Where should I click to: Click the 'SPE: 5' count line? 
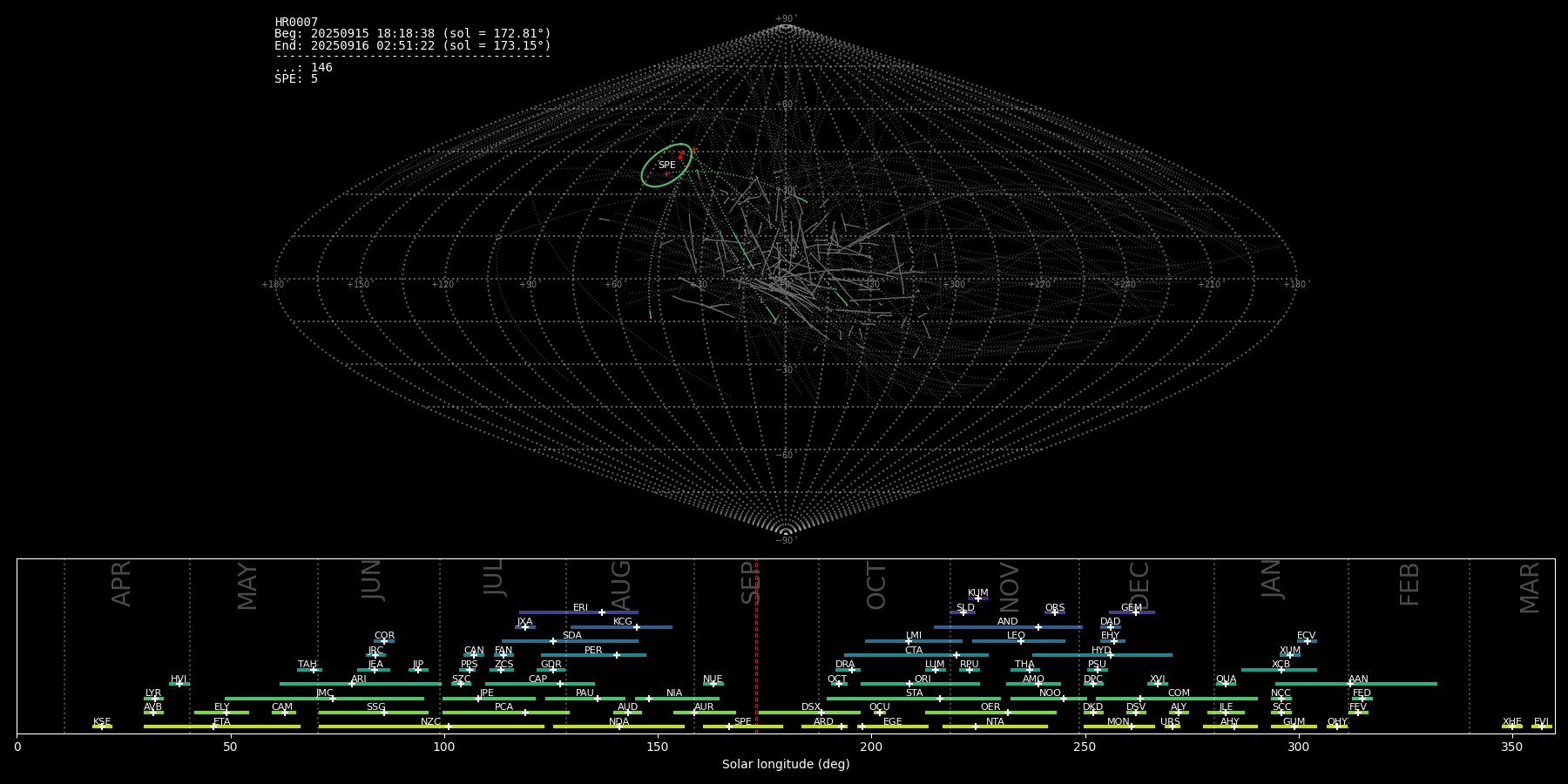296,79
